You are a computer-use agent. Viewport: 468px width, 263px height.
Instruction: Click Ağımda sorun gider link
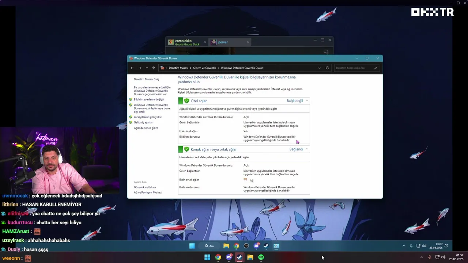[x=146, y=128]
